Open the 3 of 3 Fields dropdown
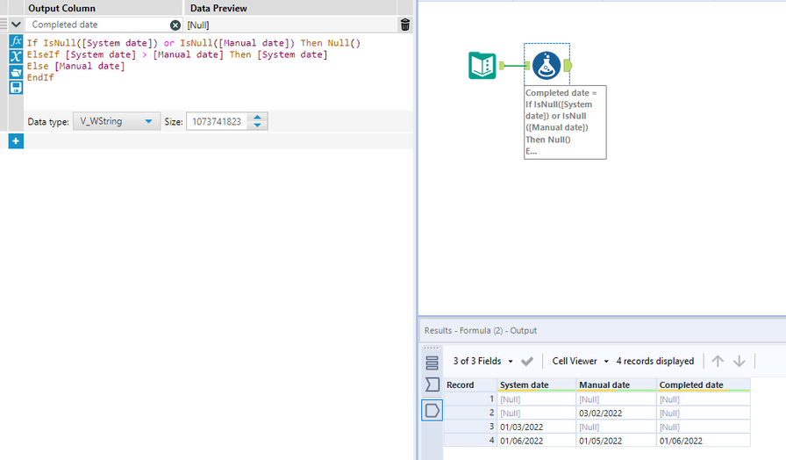This screenshot has height=460, width=786. 482,361
